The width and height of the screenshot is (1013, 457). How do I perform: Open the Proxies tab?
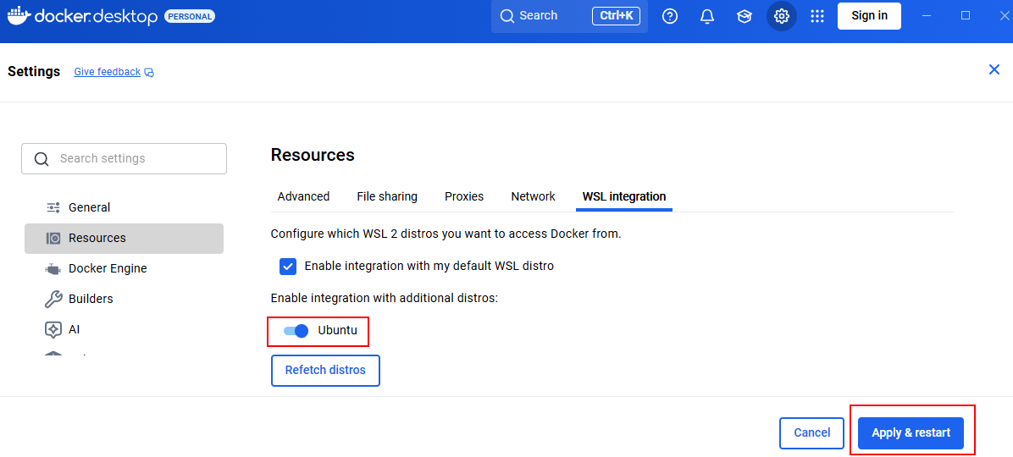click(464, 196)
